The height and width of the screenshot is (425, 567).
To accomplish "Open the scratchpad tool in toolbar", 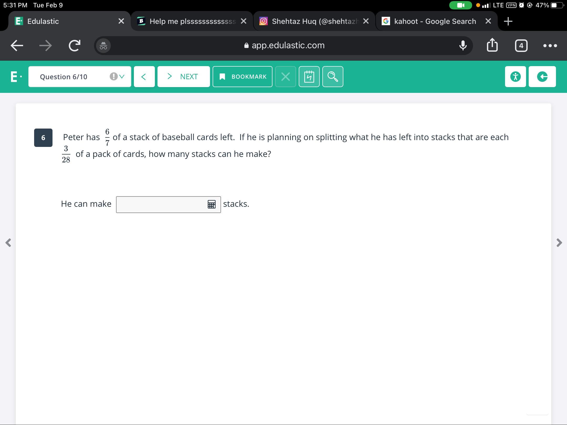I will coord(309,77).
